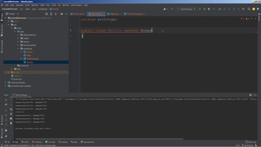Viewport: 261px width, 147px height.
Task: Open IDE updates orange icon
Action: [254, 9]
